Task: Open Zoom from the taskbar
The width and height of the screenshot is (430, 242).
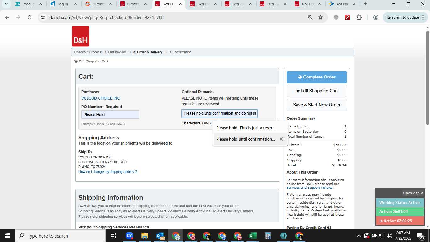Action: click(129, 236)
